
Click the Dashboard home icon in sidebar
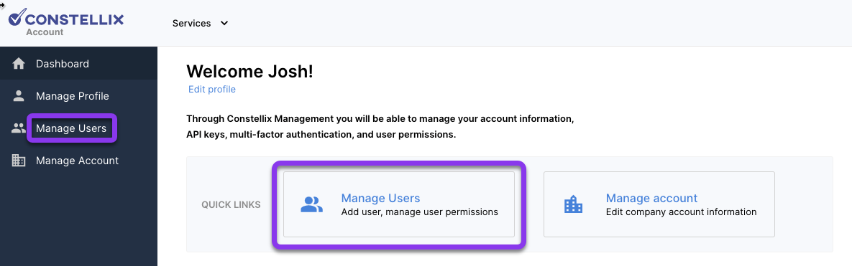point(19,64)
